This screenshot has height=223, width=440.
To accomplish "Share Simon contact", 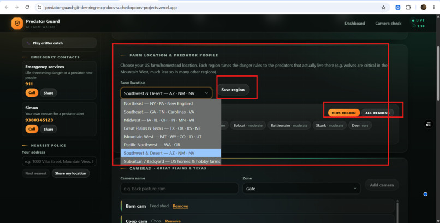I will tap(48, 129).
